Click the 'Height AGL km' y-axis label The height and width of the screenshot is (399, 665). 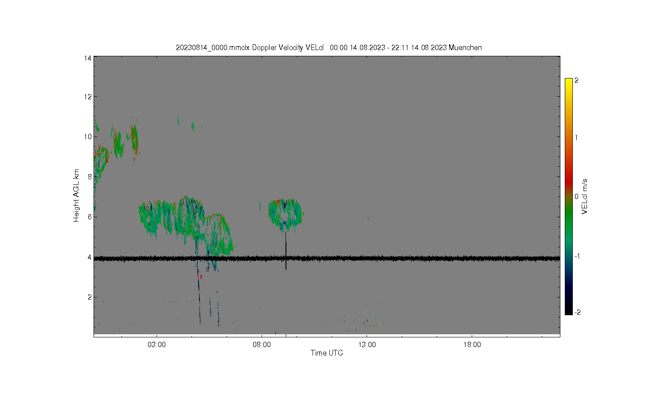(x=76, y=196)
